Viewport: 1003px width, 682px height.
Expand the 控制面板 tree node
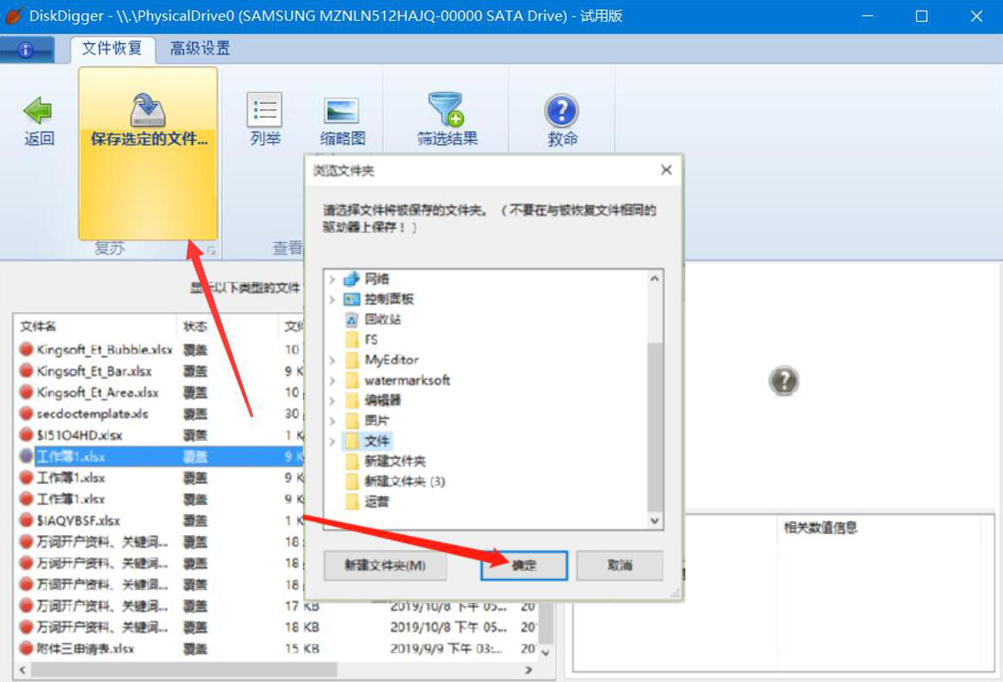point(332,299)
